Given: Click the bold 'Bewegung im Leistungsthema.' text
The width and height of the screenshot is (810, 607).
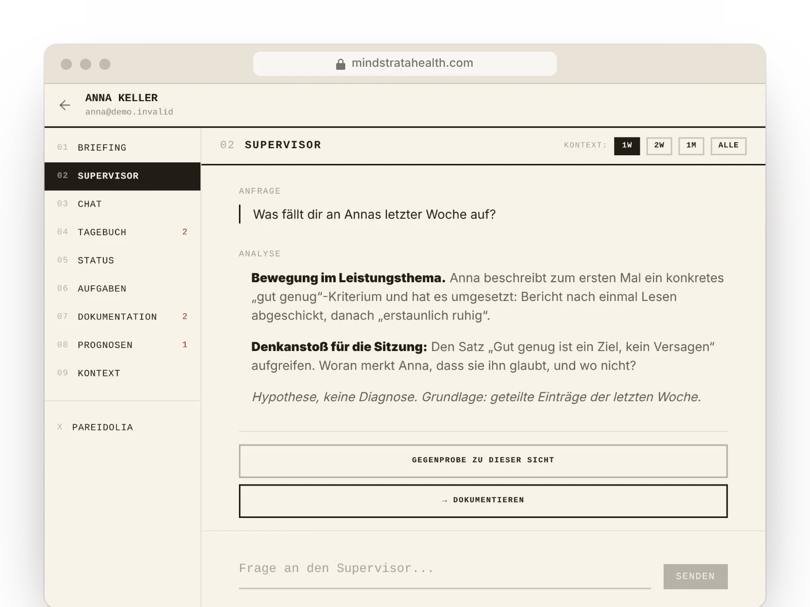Looking at the screenshot, I should point(348,278).
